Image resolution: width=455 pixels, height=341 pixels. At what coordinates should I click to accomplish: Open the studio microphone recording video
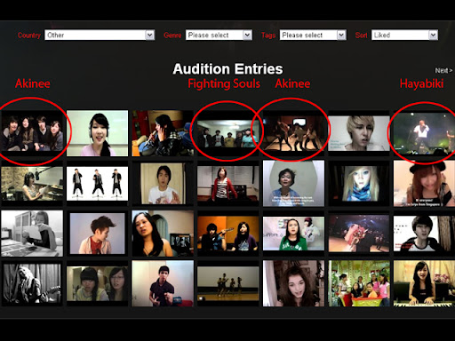[x=32, y=184]
